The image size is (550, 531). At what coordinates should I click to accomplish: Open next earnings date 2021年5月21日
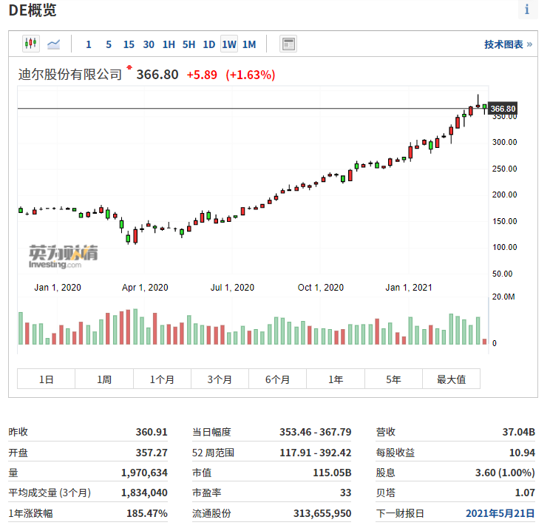[x=500, y=513]
